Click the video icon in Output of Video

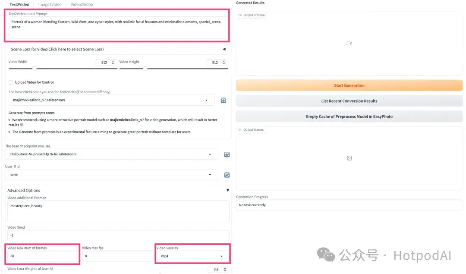click(349, 44)
